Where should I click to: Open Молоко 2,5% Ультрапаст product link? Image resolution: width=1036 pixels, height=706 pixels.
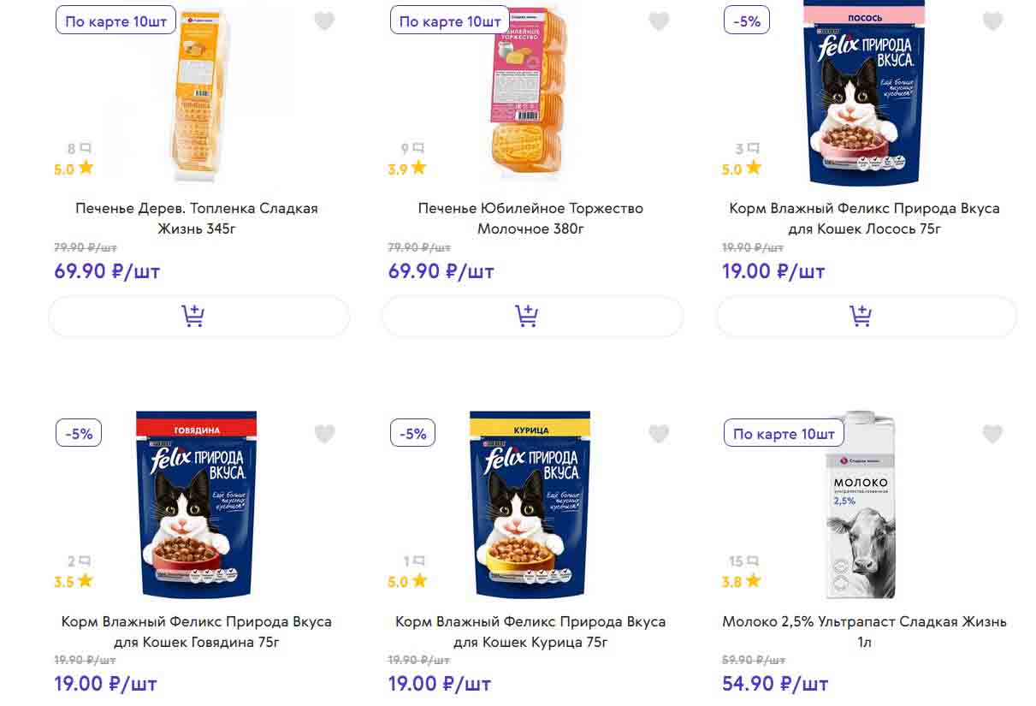tap(864, 632)
